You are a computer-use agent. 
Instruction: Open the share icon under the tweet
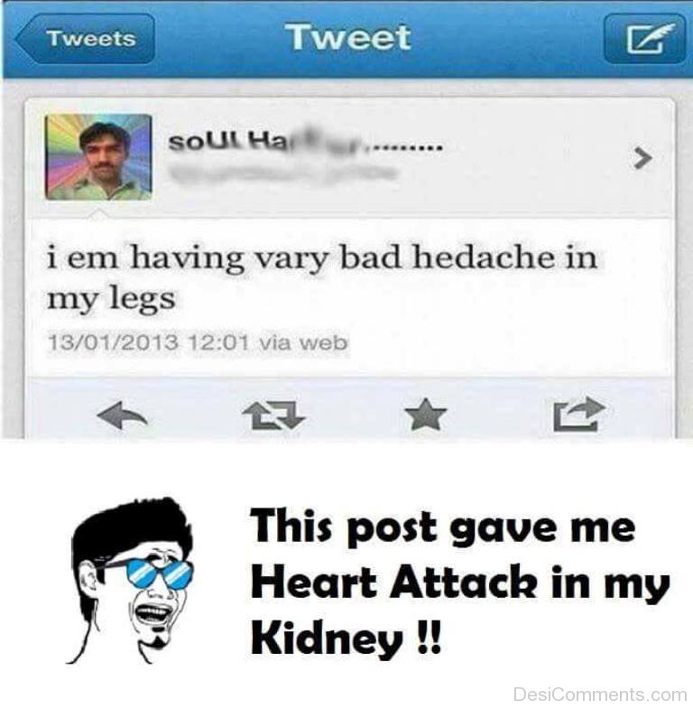[578, 414]
